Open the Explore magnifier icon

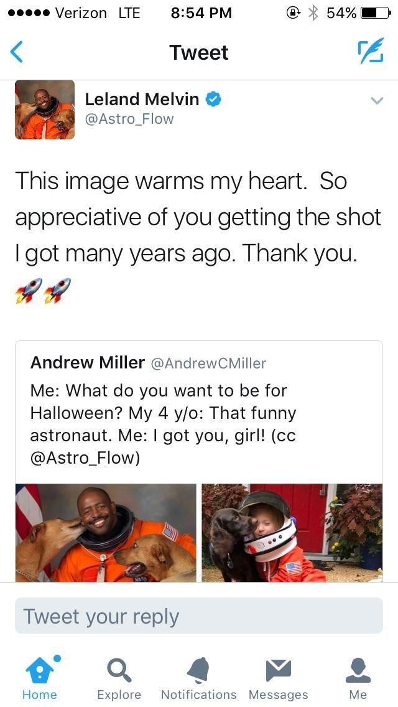click(119, 670)
